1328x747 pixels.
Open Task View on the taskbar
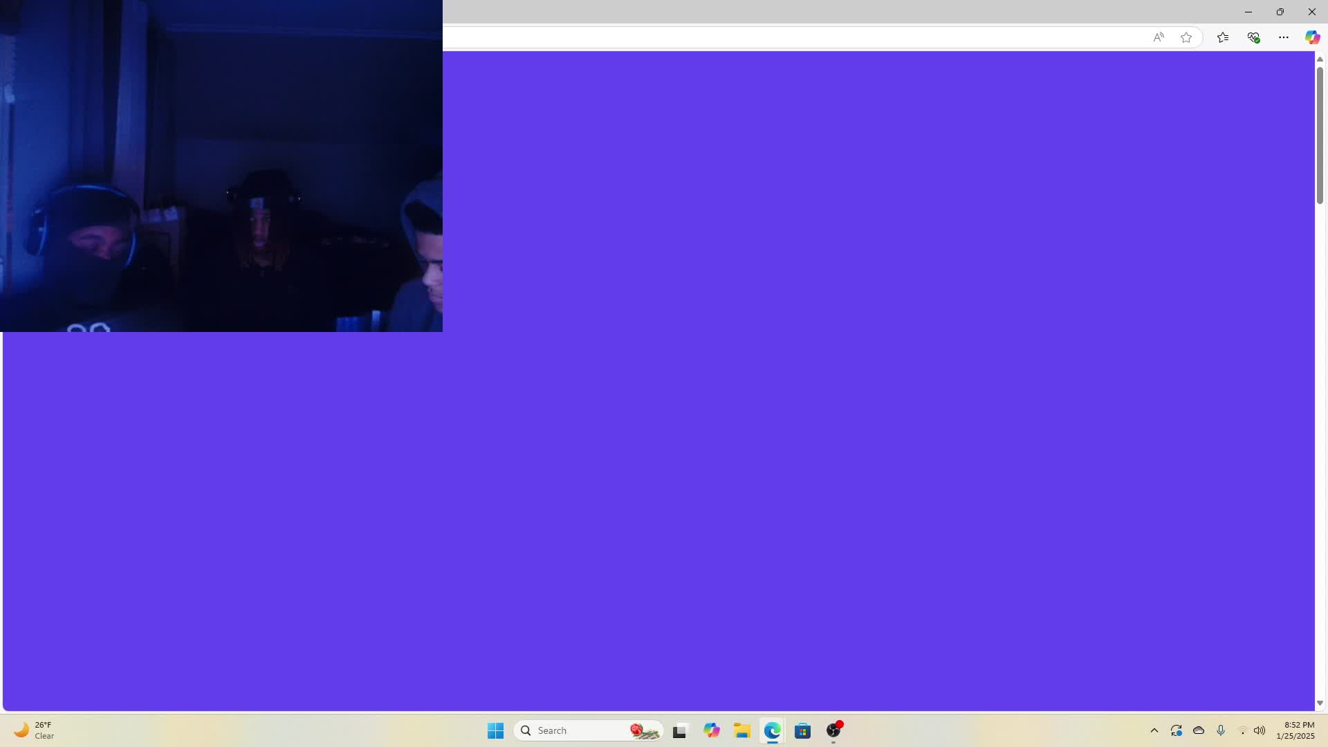click(x=680, y=730)
